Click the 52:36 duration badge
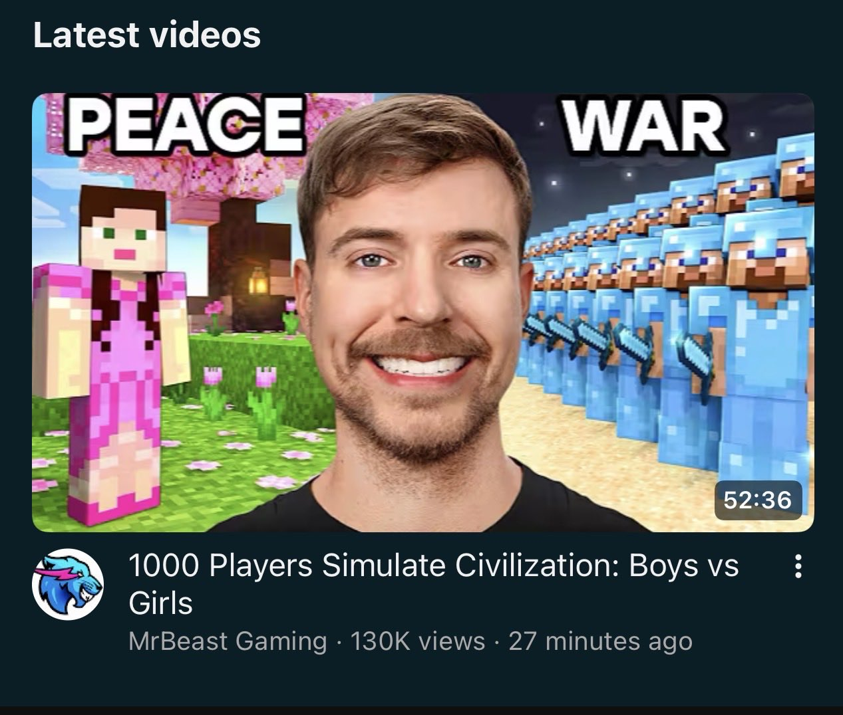This screenshot has height=715, width=843. coord(758,498)
